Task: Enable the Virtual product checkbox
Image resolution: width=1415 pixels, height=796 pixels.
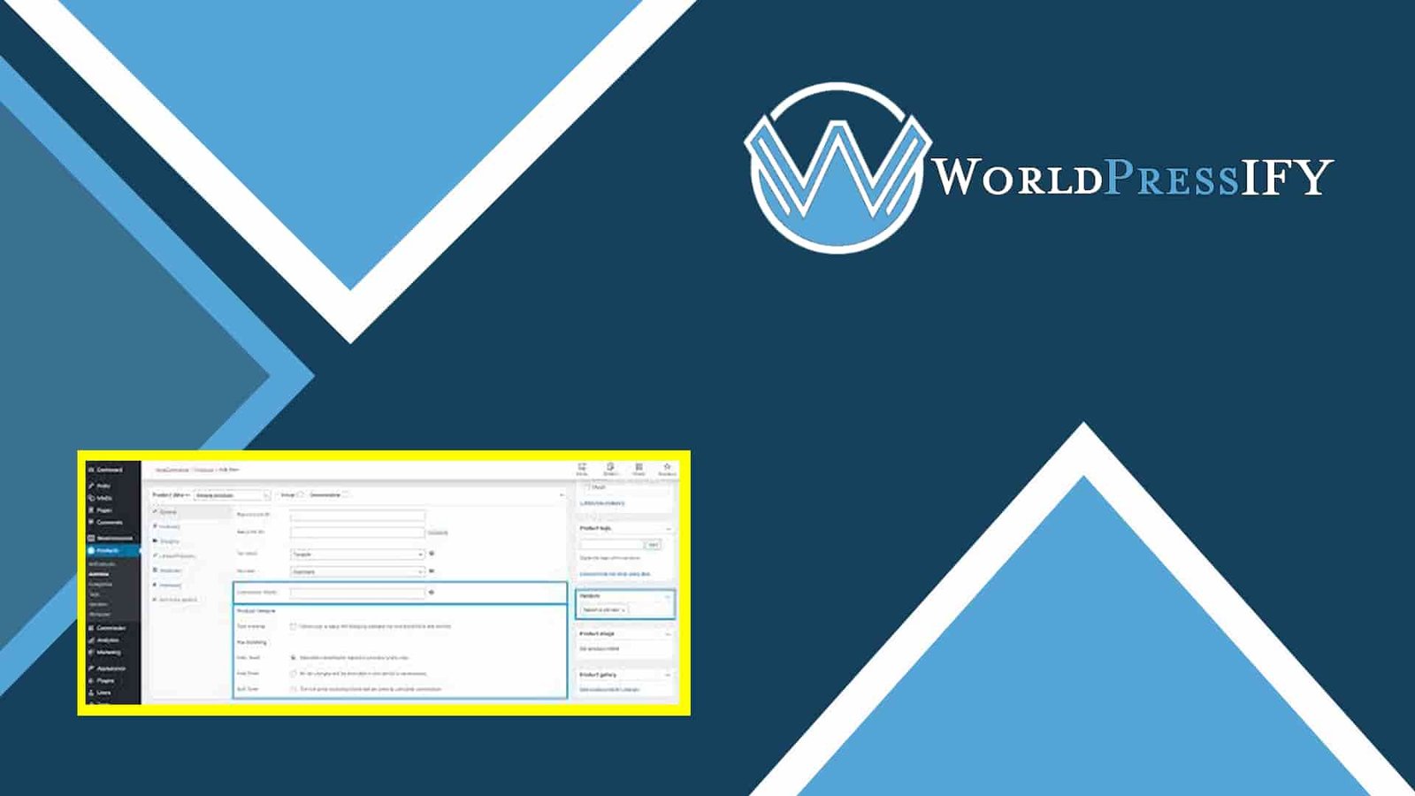Action: click(300, 495)
